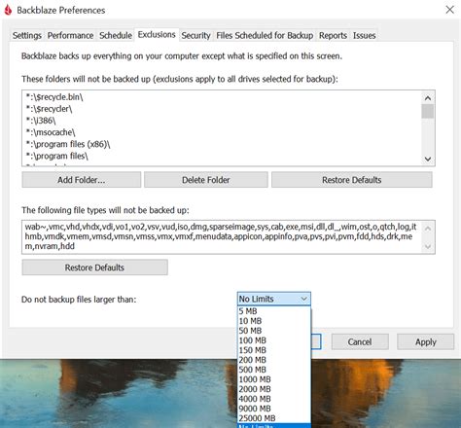461x428 pixels.
Task: Pick the 50 MB option
Action: coord(274,331)
